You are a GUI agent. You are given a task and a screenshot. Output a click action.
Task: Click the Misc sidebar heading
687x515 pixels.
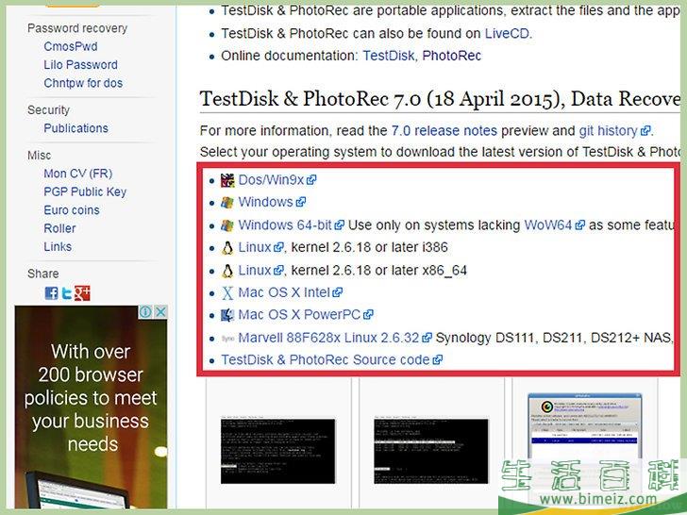pyautogui.click(x=39, y=156)
